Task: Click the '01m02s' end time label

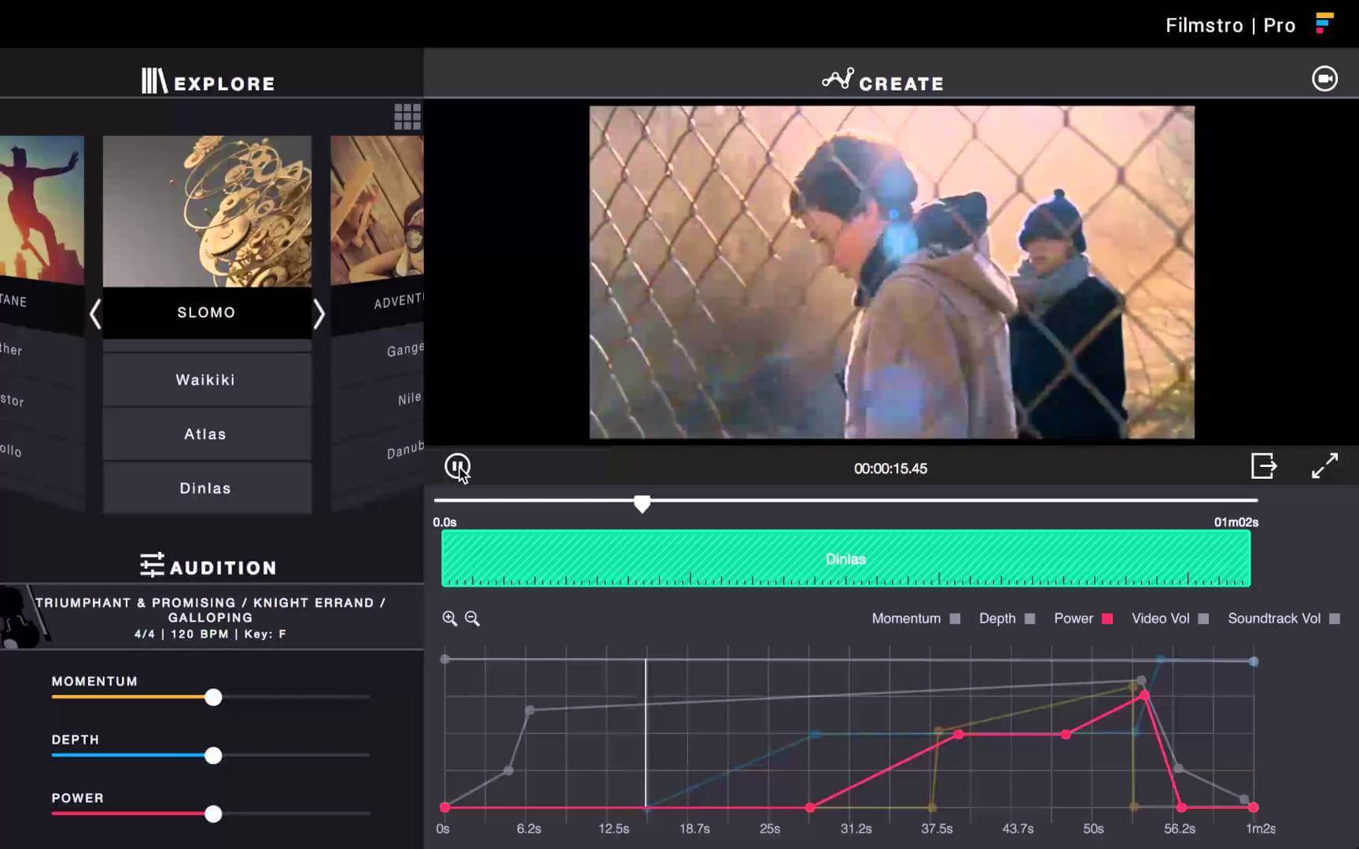Action: coord(1236,522)
